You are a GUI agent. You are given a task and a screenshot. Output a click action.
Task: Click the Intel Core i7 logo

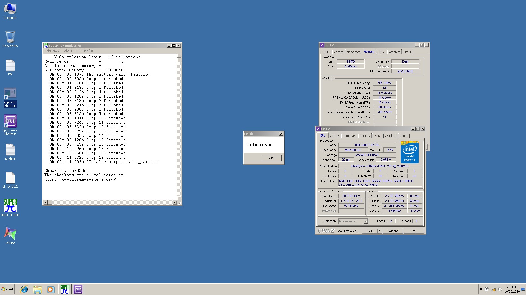click(410, 152)
